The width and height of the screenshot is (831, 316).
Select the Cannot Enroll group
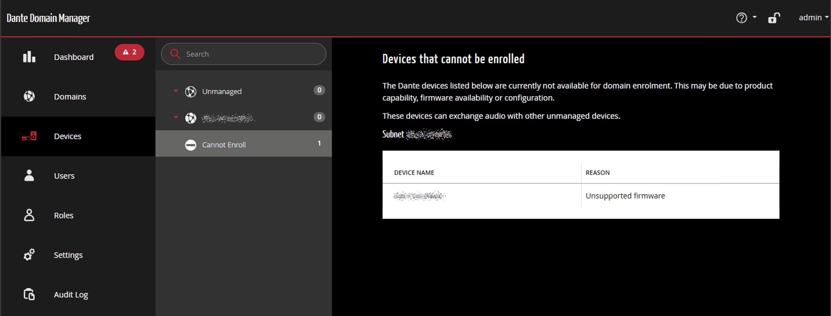tap(243, 143)
